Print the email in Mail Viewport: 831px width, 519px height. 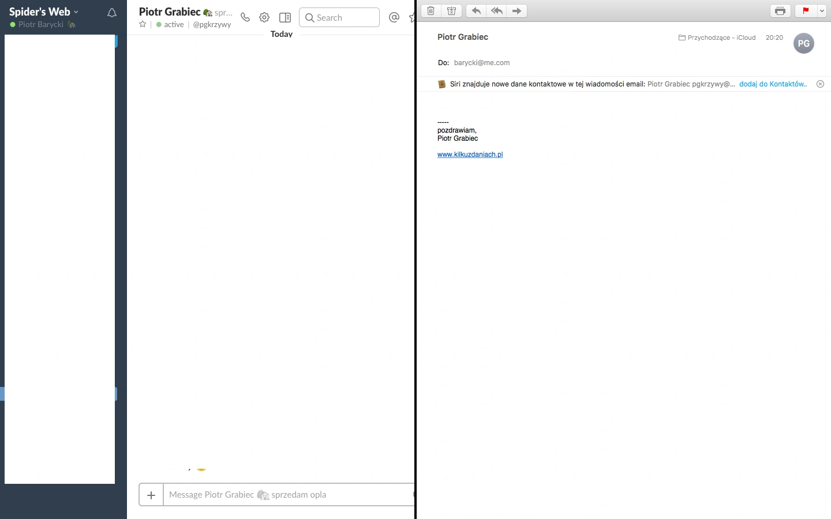[x=780, y=11]
